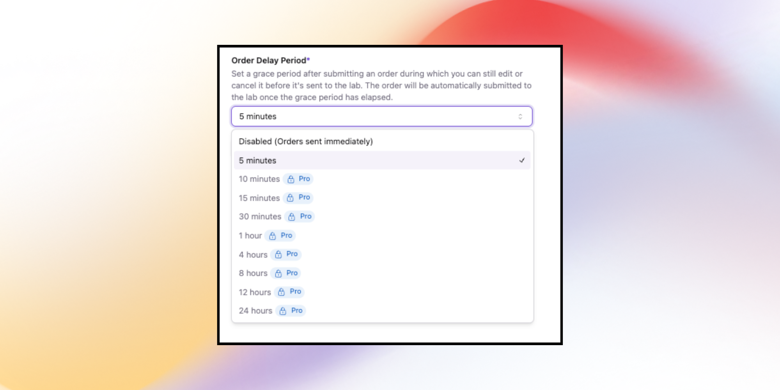Click the lock icon next to 24 hours
This screenshot has height=390, width=780.
point(283,311)
